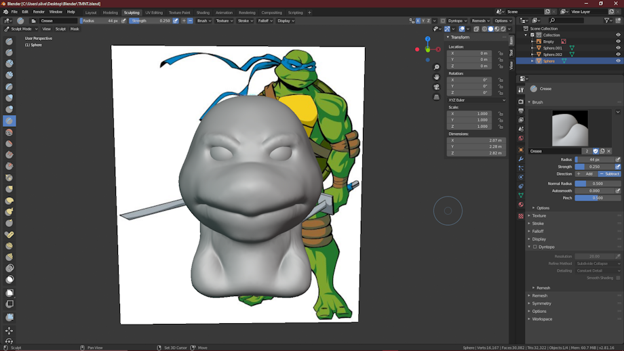Screen dimensions: 624x351
Task: Switch perspective with the grid gizmo
Action: click(x=437, y=97)
